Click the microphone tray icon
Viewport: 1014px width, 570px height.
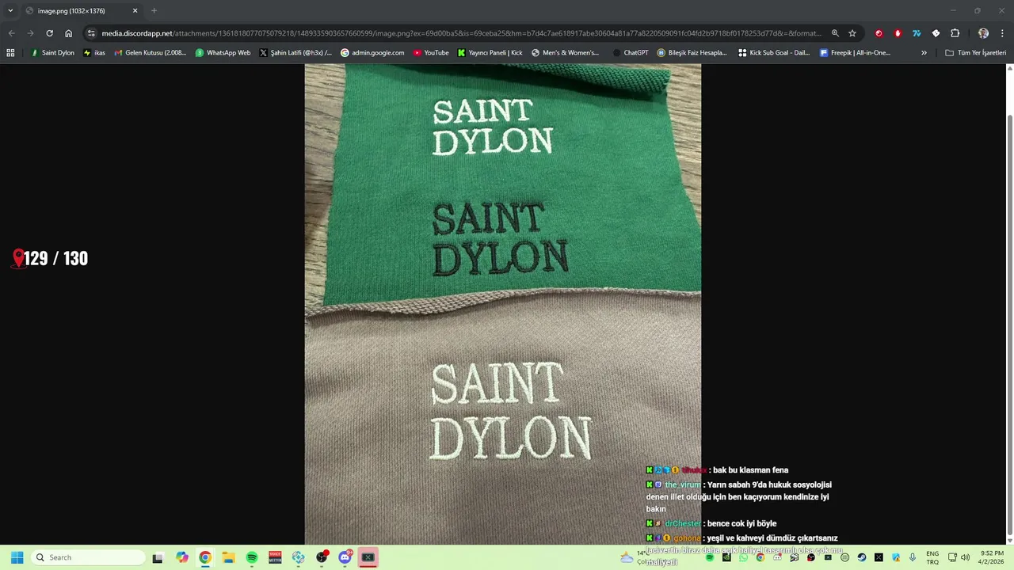[913, 557]
